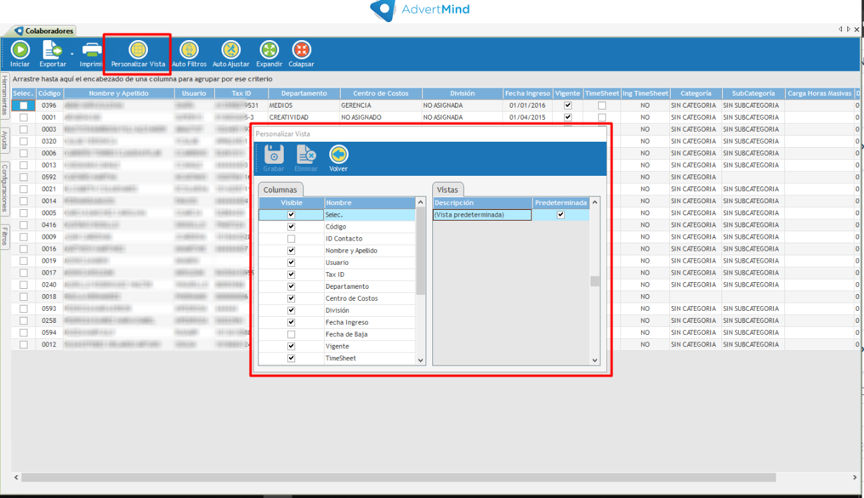Sort by Nombre y Apellido column header
Screen dimensions: 864x498
(118, 94)
